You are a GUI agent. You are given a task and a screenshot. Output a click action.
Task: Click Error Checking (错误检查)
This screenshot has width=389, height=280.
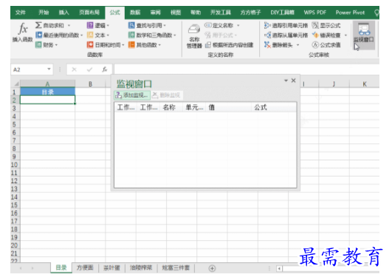[x=326, y=35]
